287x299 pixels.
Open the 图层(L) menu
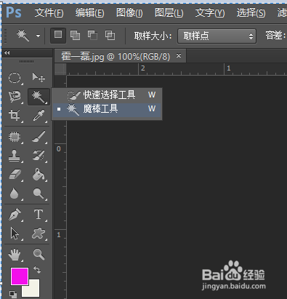(169, 12)
